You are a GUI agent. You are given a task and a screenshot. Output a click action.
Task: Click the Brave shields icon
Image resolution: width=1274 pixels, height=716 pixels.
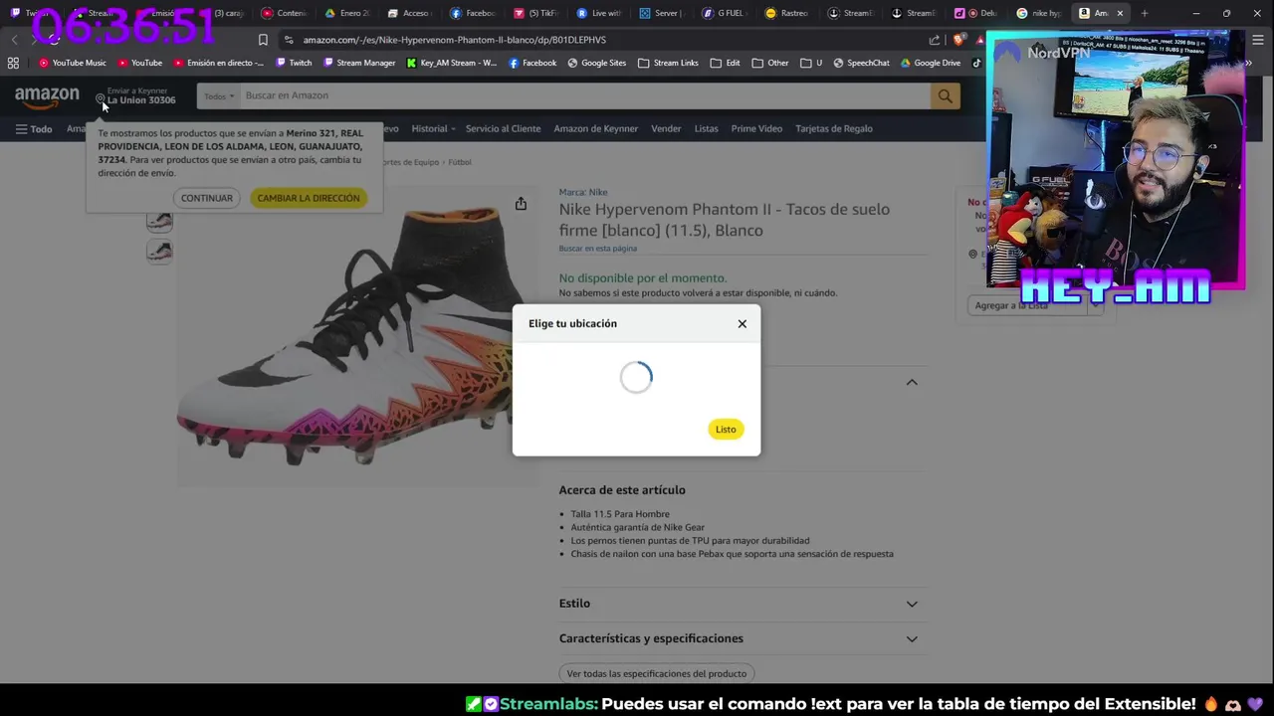pyautogui.click(x=958, y=40)
